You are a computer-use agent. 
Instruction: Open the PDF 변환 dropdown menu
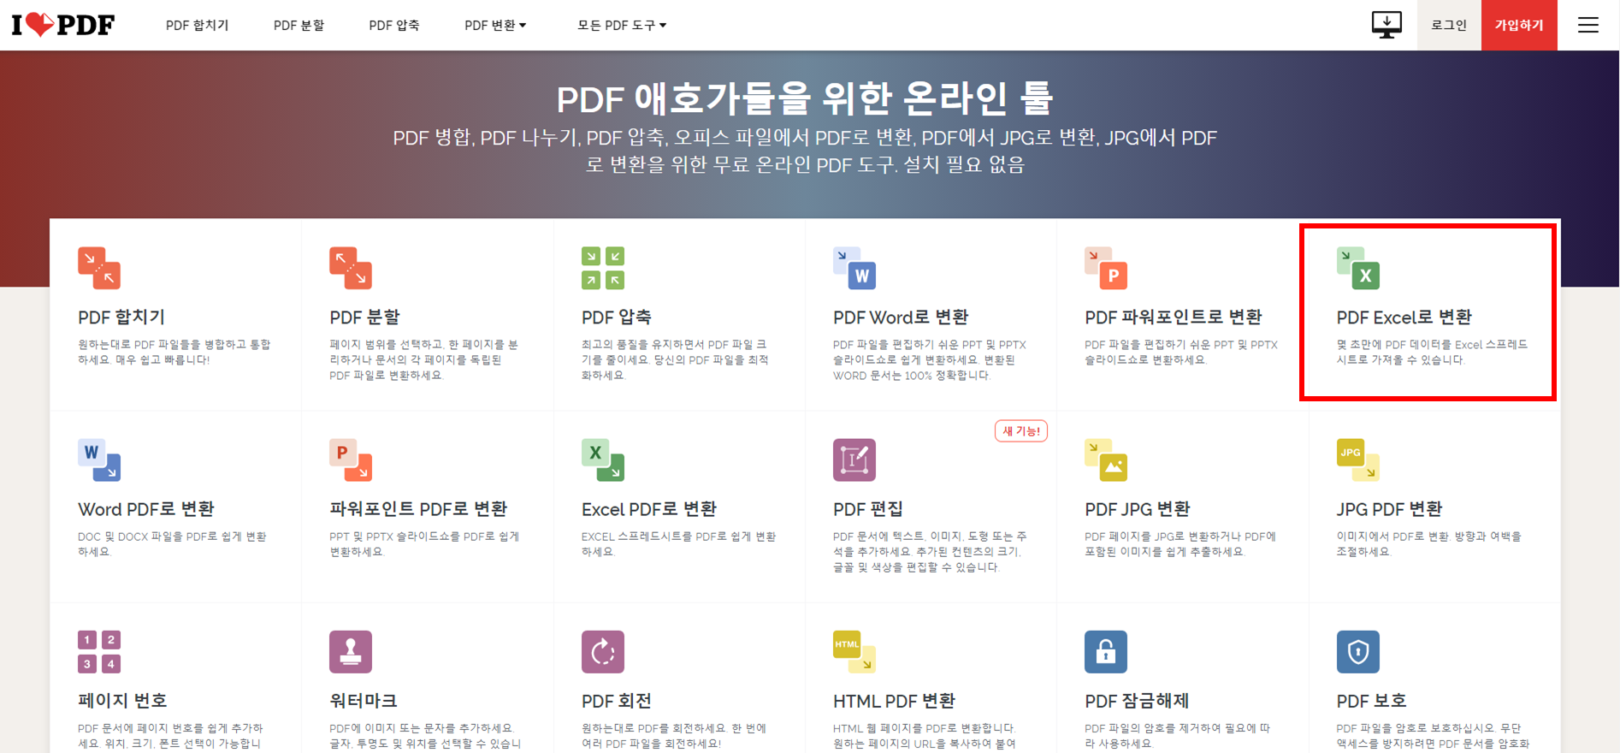495,25
